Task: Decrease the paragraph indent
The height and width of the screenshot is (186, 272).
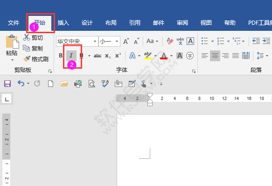Action: click(x=256, y=41)
